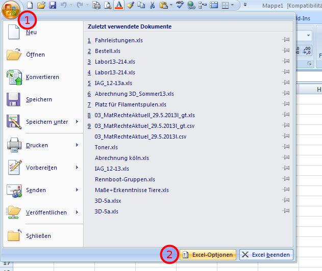Click the font color red A icon

coord(119,5)
